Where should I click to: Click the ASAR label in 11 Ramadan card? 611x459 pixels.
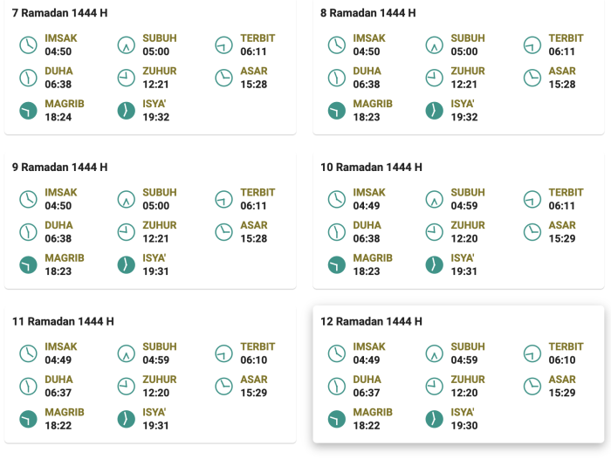[x=254, y=380]
